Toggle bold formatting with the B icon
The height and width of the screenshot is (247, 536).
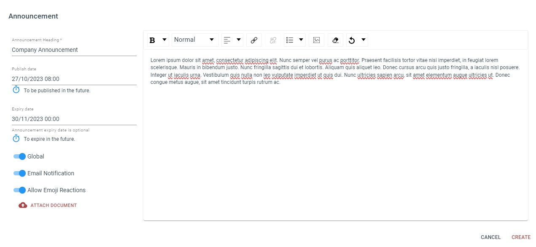pyautogui.click(x=153, y=40)
